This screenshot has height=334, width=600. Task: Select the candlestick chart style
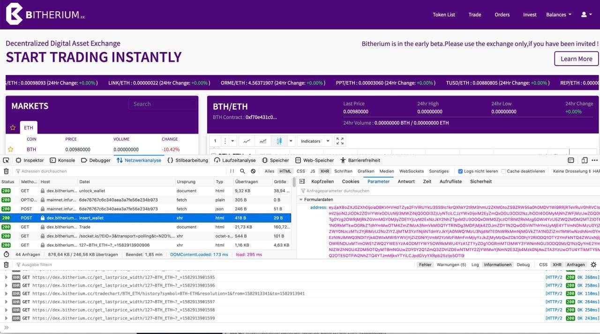click(x=279, y=141)
